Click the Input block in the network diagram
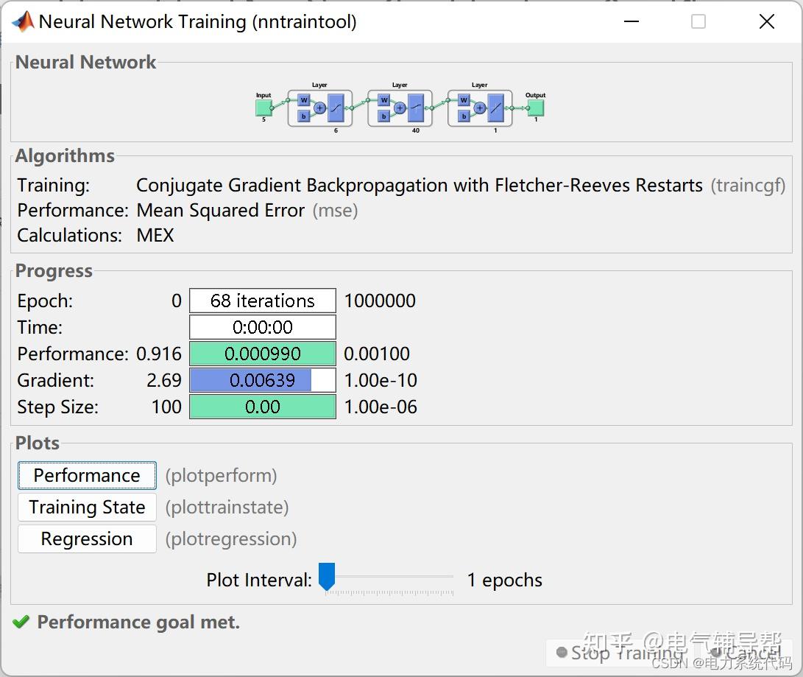Viewport: 803px width, 677px height. coord(263,107)
